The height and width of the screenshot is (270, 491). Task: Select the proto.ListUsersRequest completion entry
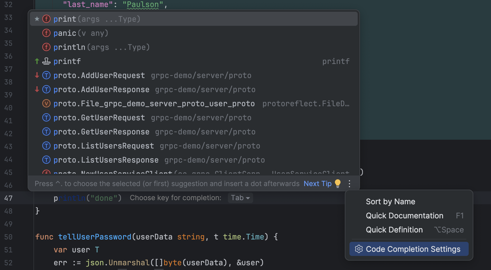(x=103, y=146)
